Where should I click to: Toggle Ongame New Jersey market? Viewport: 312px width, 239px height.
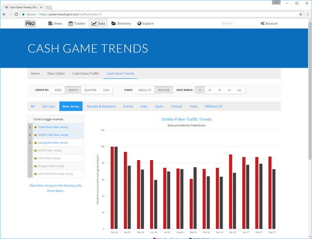pyautogui.click(x=56, y=166)
